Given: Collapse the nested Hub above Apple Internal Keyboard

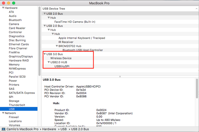Looking at the screenshot, I should (x=53, y=34).
